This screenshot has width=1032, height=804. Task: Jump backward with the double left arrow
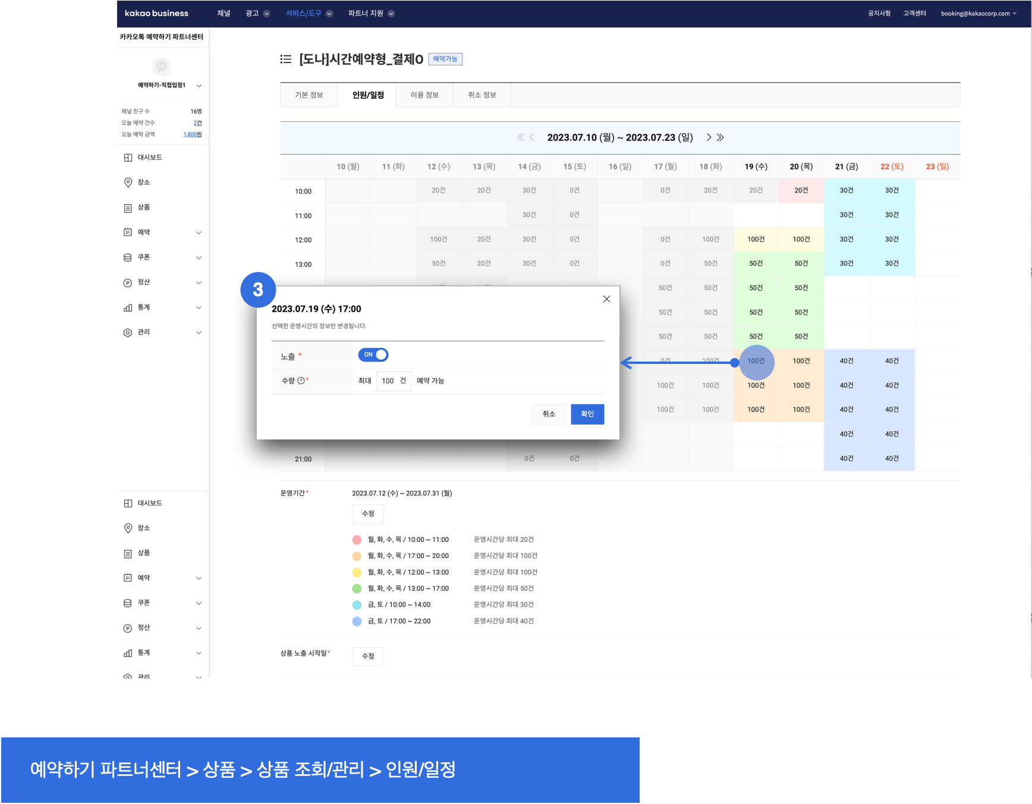click(x=520, y=137)
